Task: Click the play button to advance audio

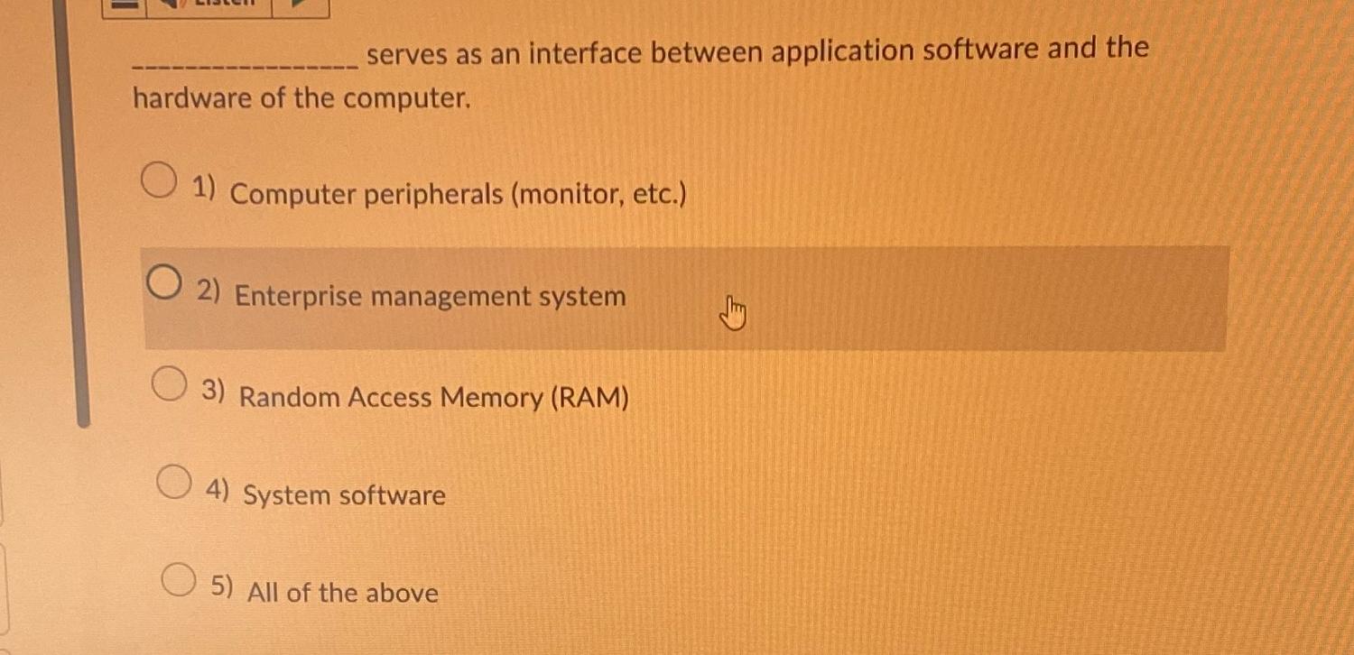Action: point(298,5)
